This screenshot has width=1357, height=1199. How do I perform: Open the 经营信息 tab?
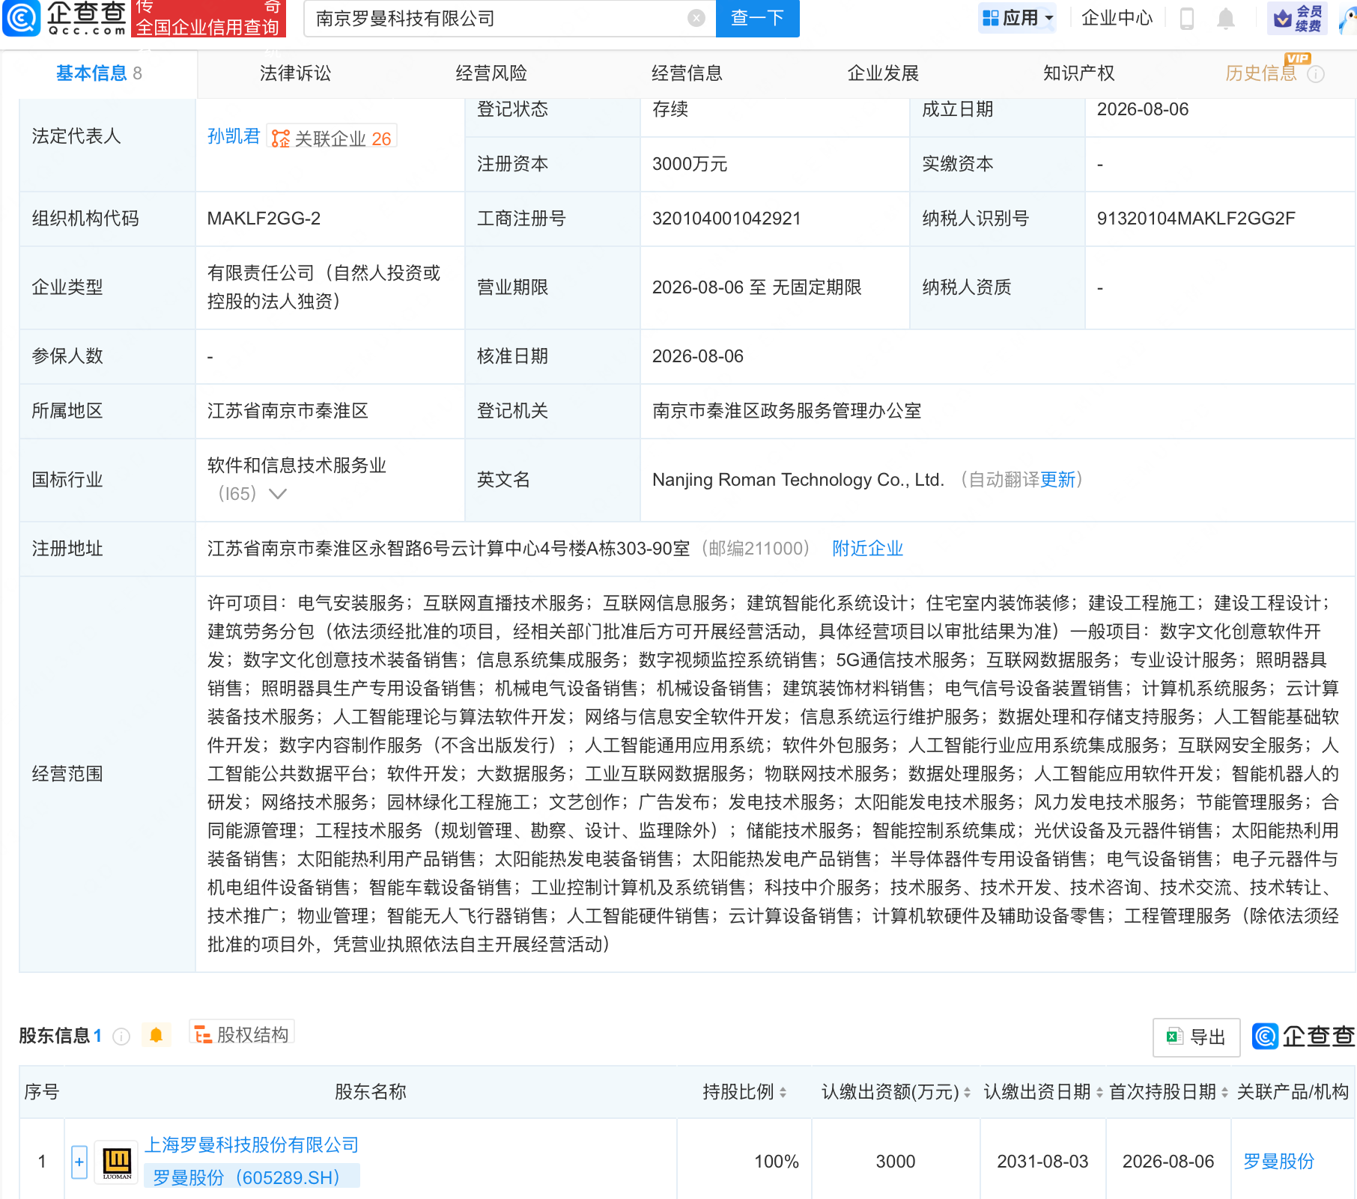click(x=687, y=73)
